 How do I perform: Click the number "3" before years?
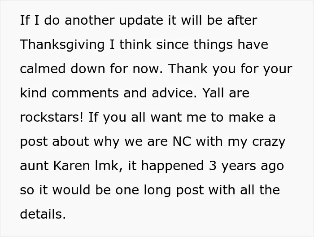point(213,166)
